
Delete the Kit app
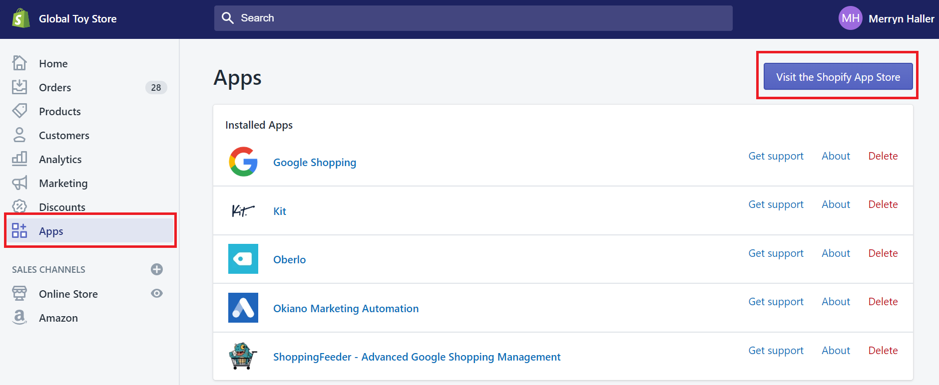pyautogui.click(x=883, y=204)
